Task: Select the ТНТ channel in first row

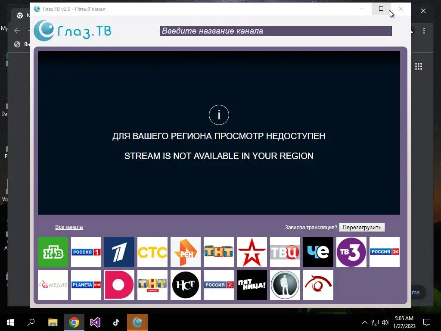Action: [219, 252]
